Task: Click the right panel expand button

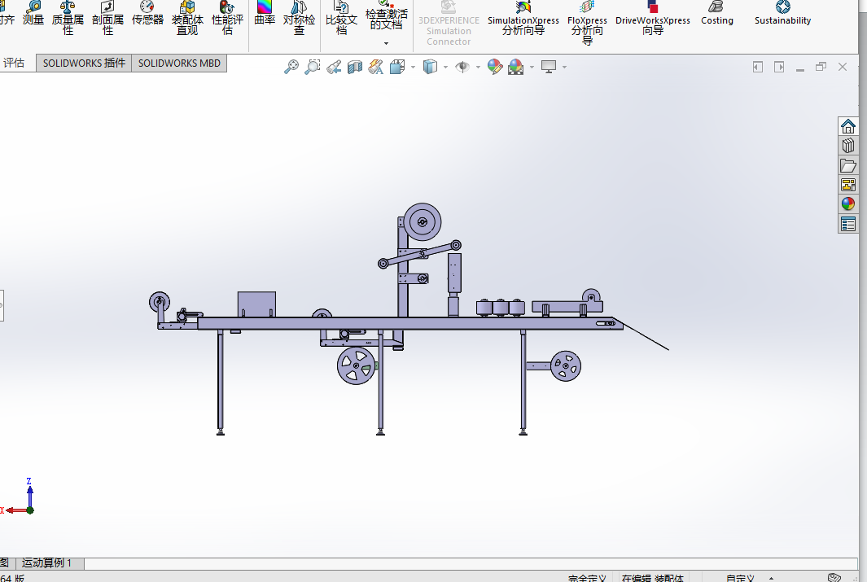Action: [779, 67]
